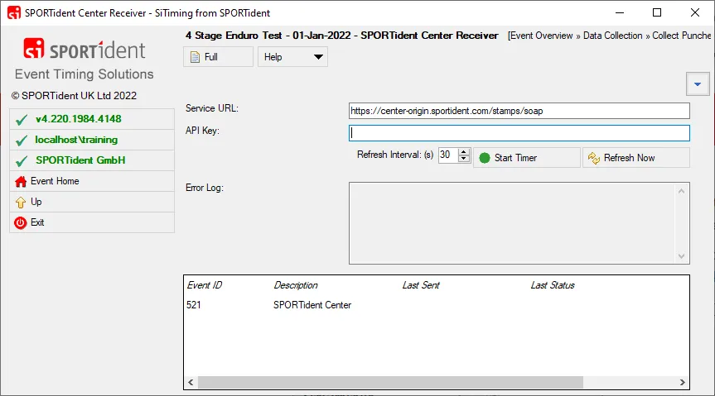Click the green checkmark beside localhost\training
This screenshot has width=715, height=396.
pos(22,141)
